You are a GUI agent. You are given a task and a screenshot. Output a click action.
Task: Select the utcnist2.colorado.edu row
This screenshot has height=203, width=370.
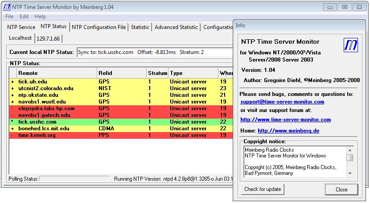click(121, 88)
